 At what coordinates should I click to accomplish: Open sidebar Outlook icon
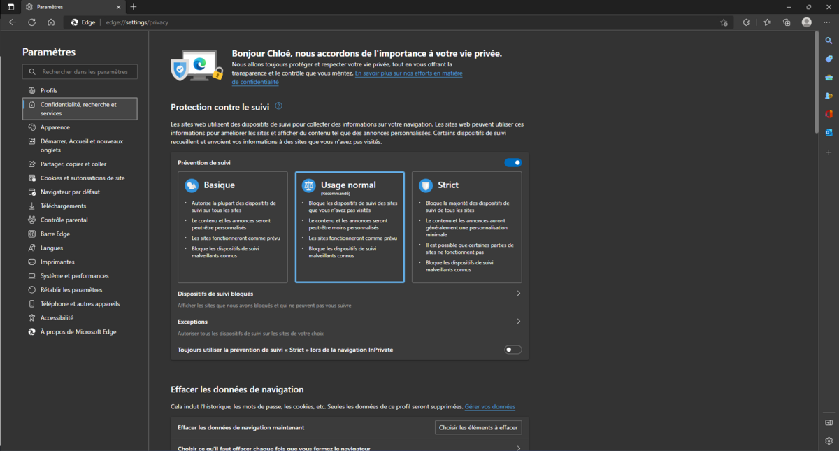pyautogui.click(x=829, y=132)
